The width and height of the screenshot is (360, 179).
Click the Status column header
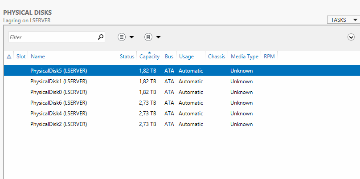coord(127,57)
